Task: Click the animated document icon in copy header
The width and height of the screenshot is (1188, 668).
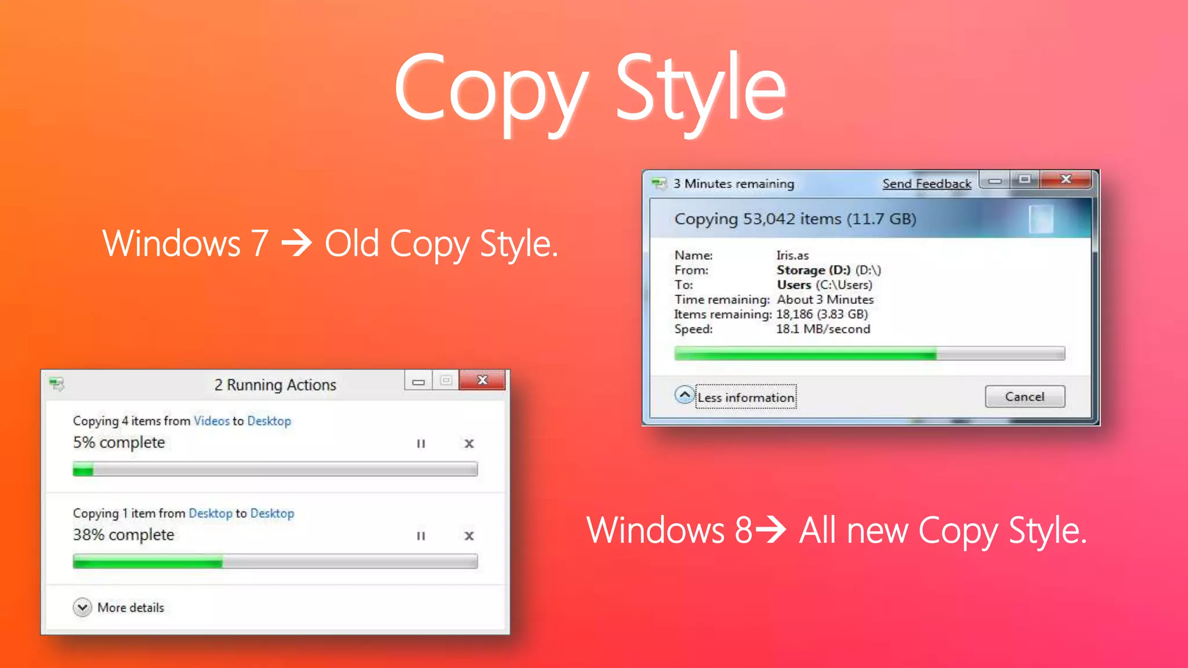Action: point(1041,219)
